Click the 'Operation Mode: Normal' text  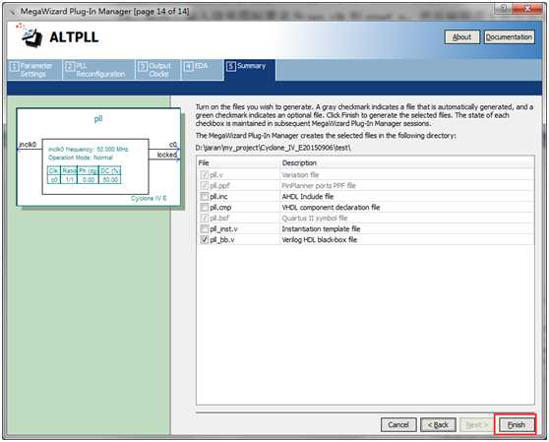(81, 158)
